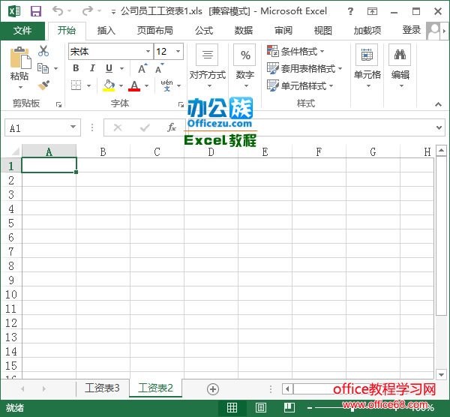Switch to the 审阅 Review tab
This screenshot has height=417, width=450.
click(x=283, y=30)
